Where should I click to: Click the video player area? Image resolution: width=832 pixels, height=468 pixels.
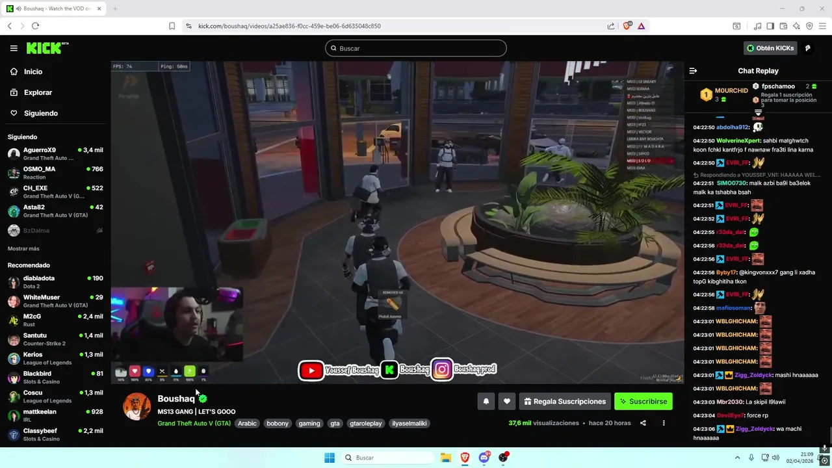[x=397, y=222]
